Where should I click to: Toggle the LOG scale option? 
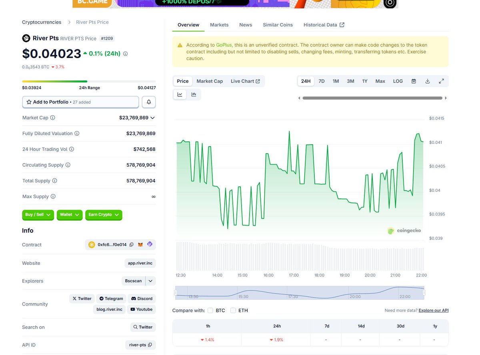(398, 81)
